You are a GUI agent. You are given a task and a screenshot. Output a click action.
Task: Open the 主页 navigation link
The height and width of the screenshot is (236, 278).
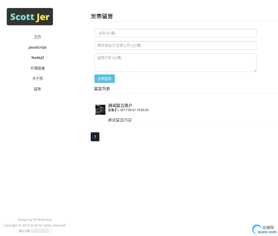[x=37, y=37]
